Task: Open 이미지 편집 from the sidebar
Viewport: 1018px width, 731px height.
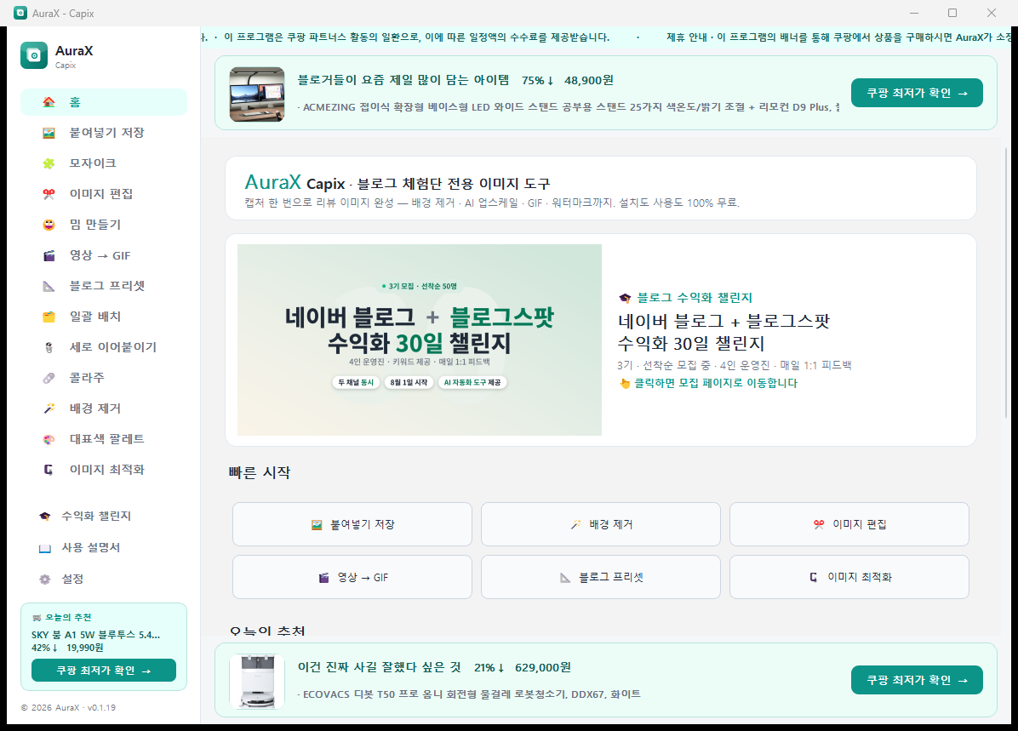Action: click(104, 193)
